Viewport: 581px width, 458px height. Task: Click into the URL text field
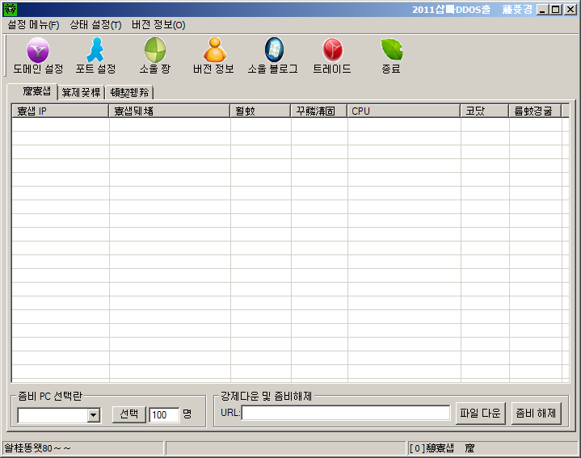click(346, 414)
